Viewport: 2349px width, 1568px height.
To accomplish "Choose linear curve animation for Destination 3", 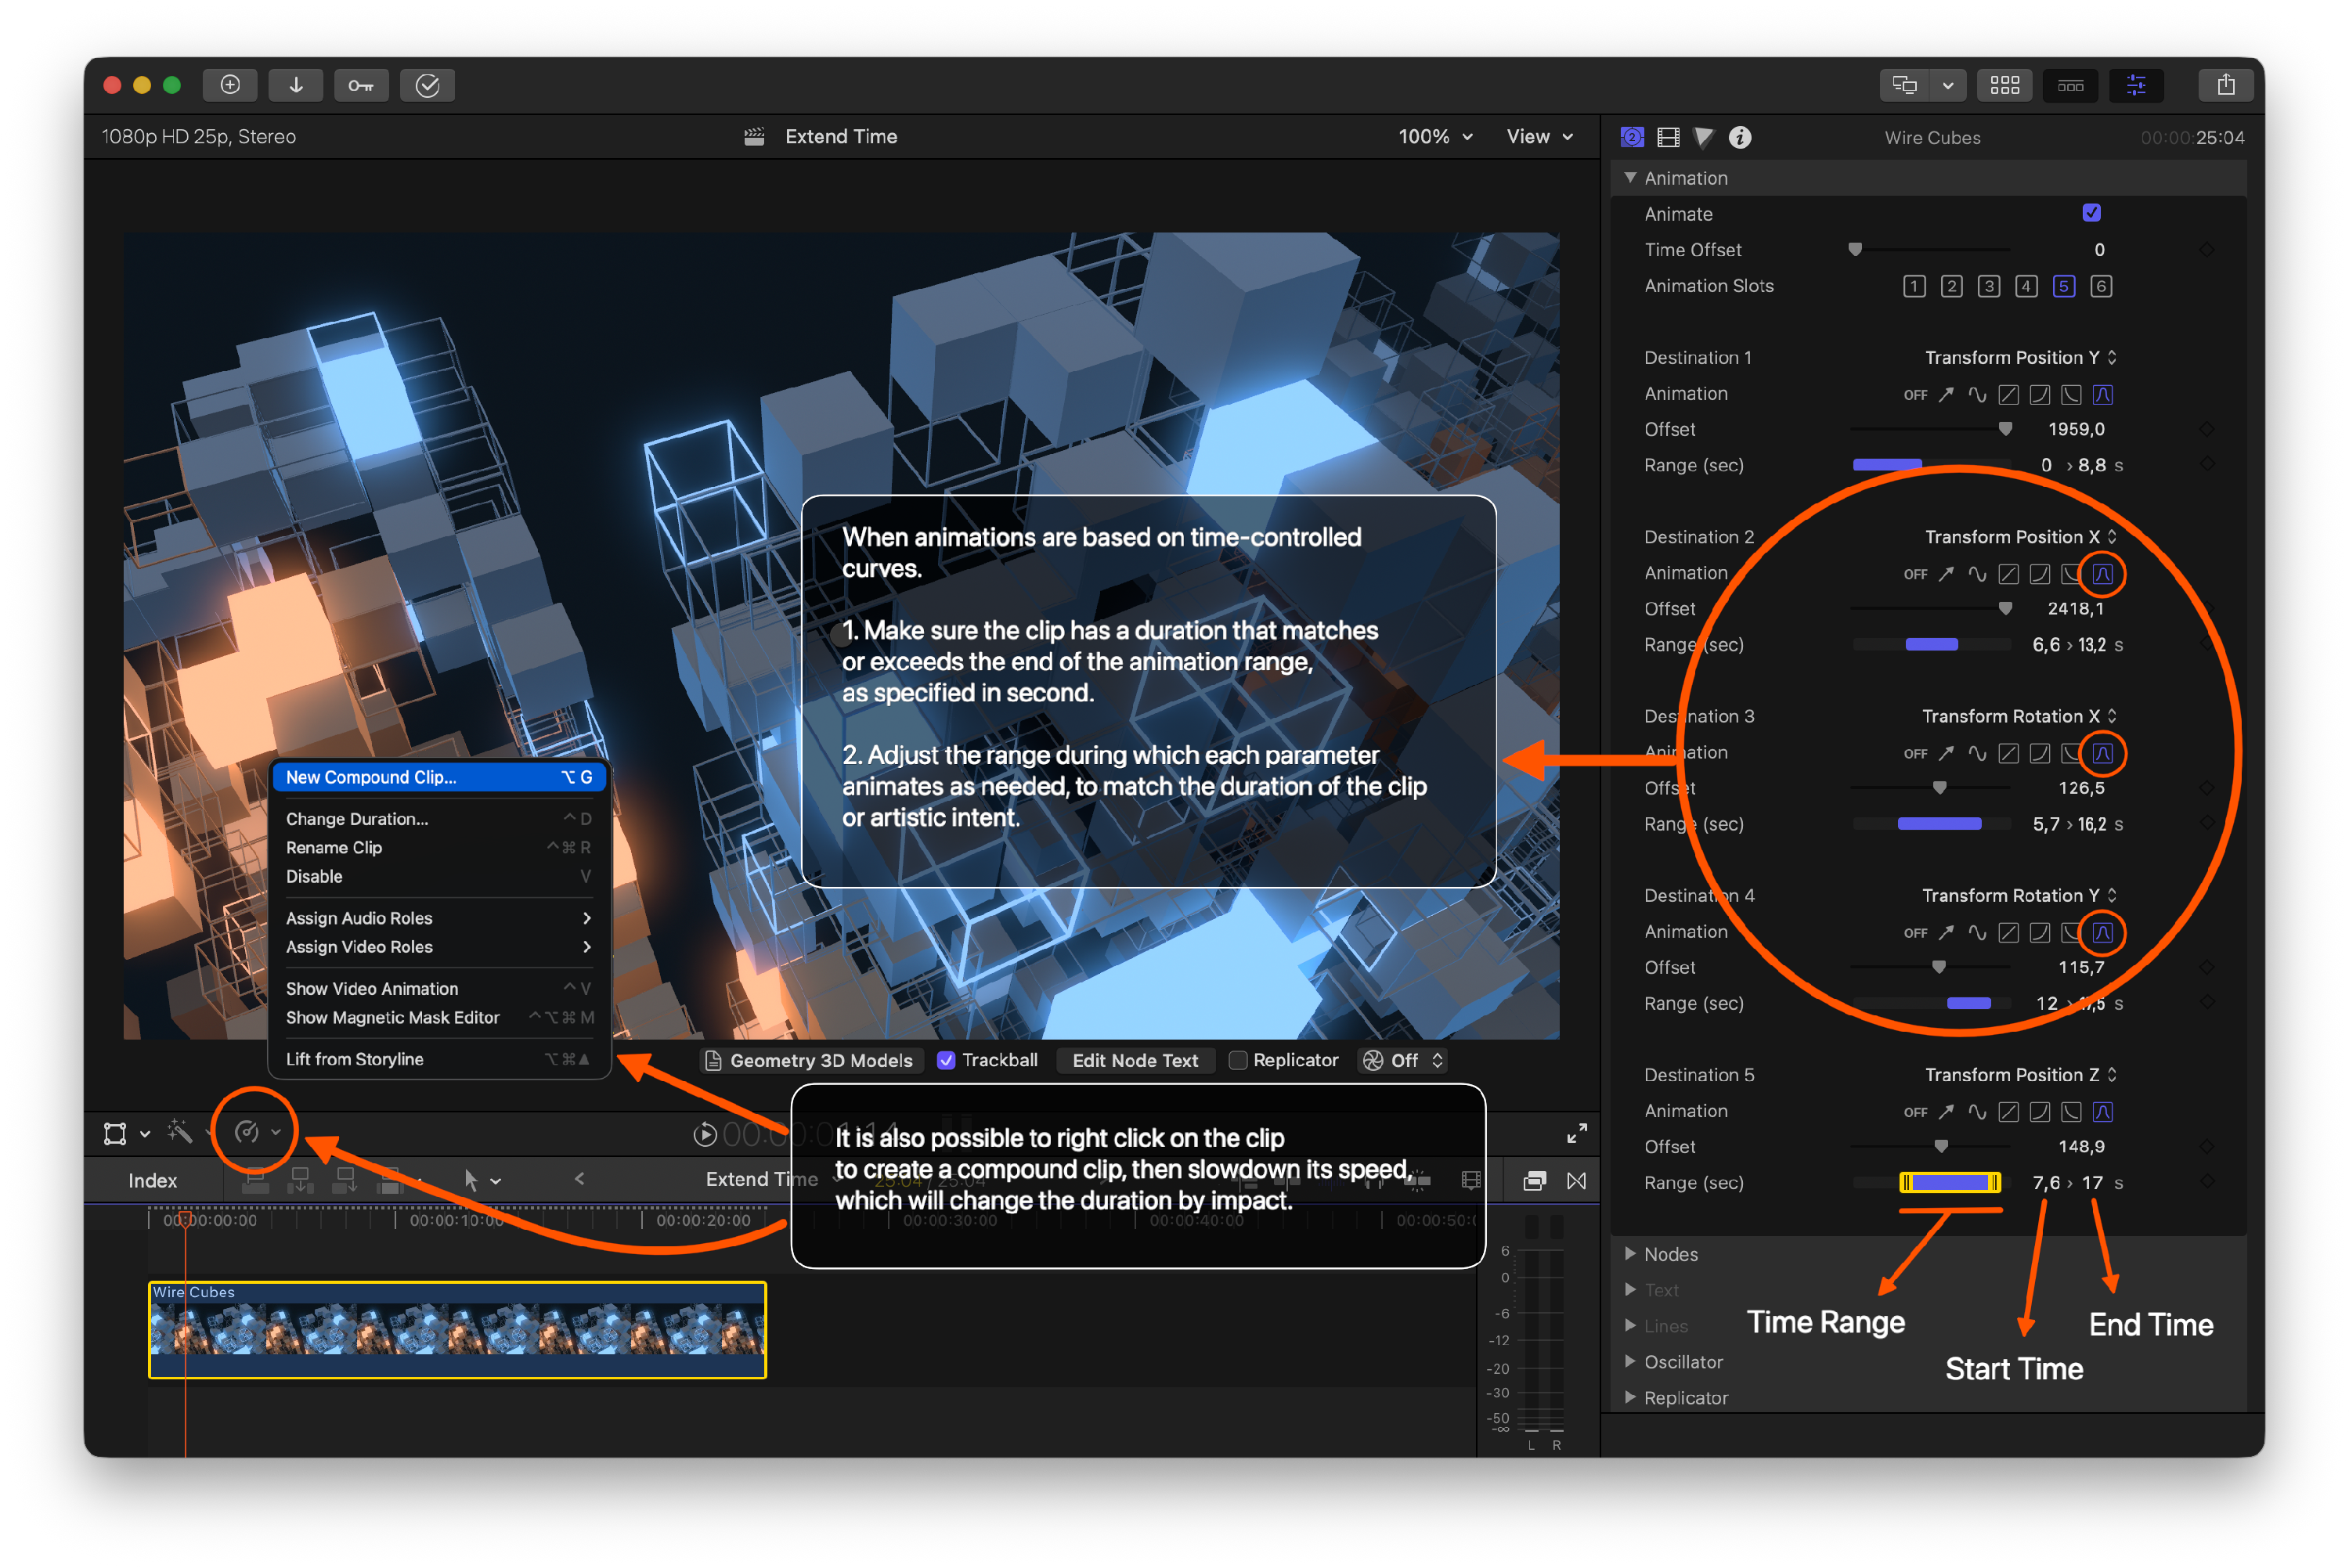I will tap(2008, 753).
